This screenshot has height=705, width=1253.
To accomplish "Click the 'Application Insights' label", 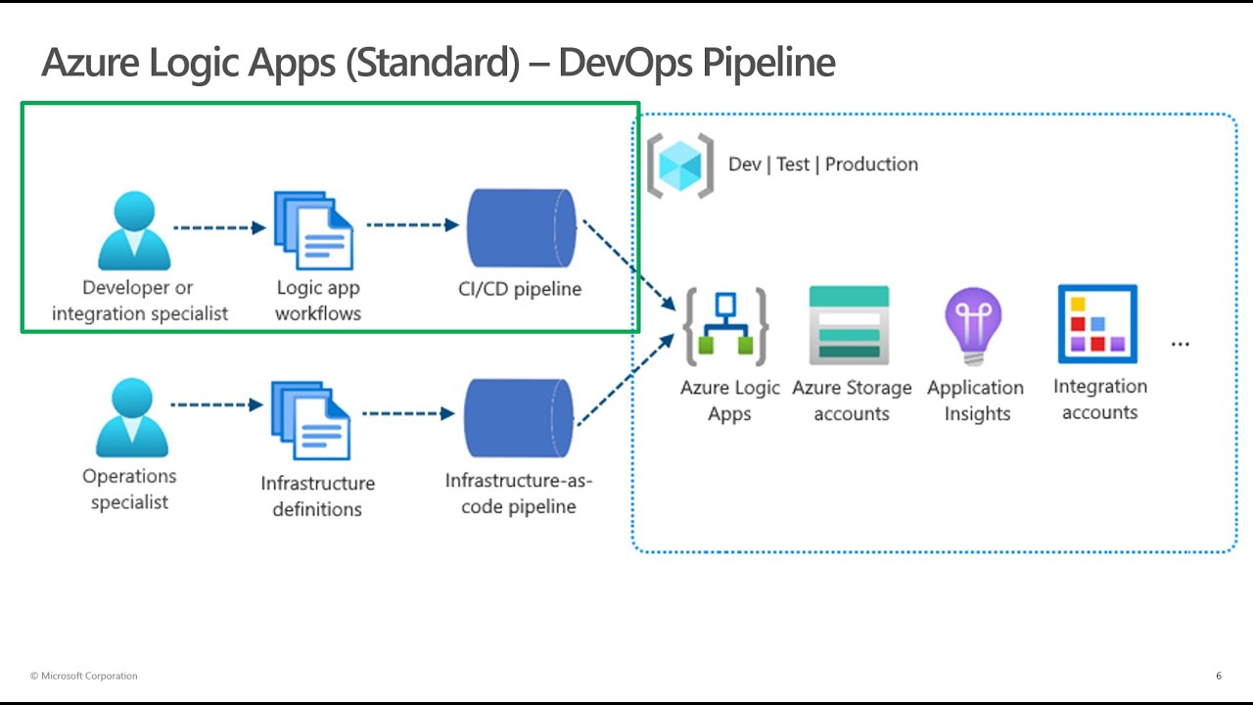I will pos(976,400).
